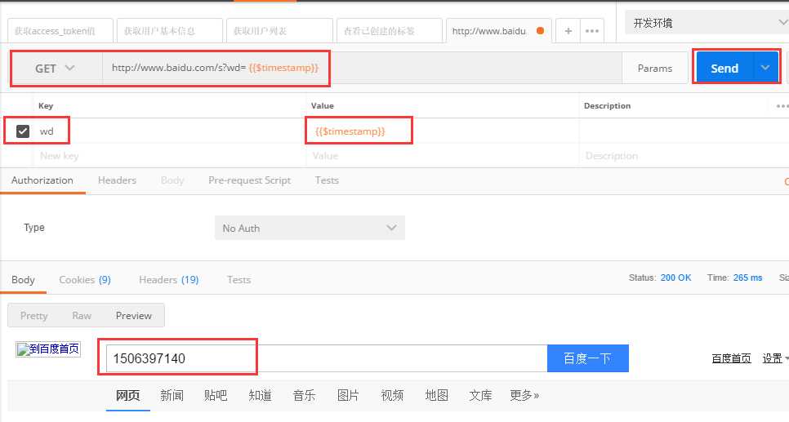
Task: Show the response Headers (19) tab
Action: click(x=168, y=280)
